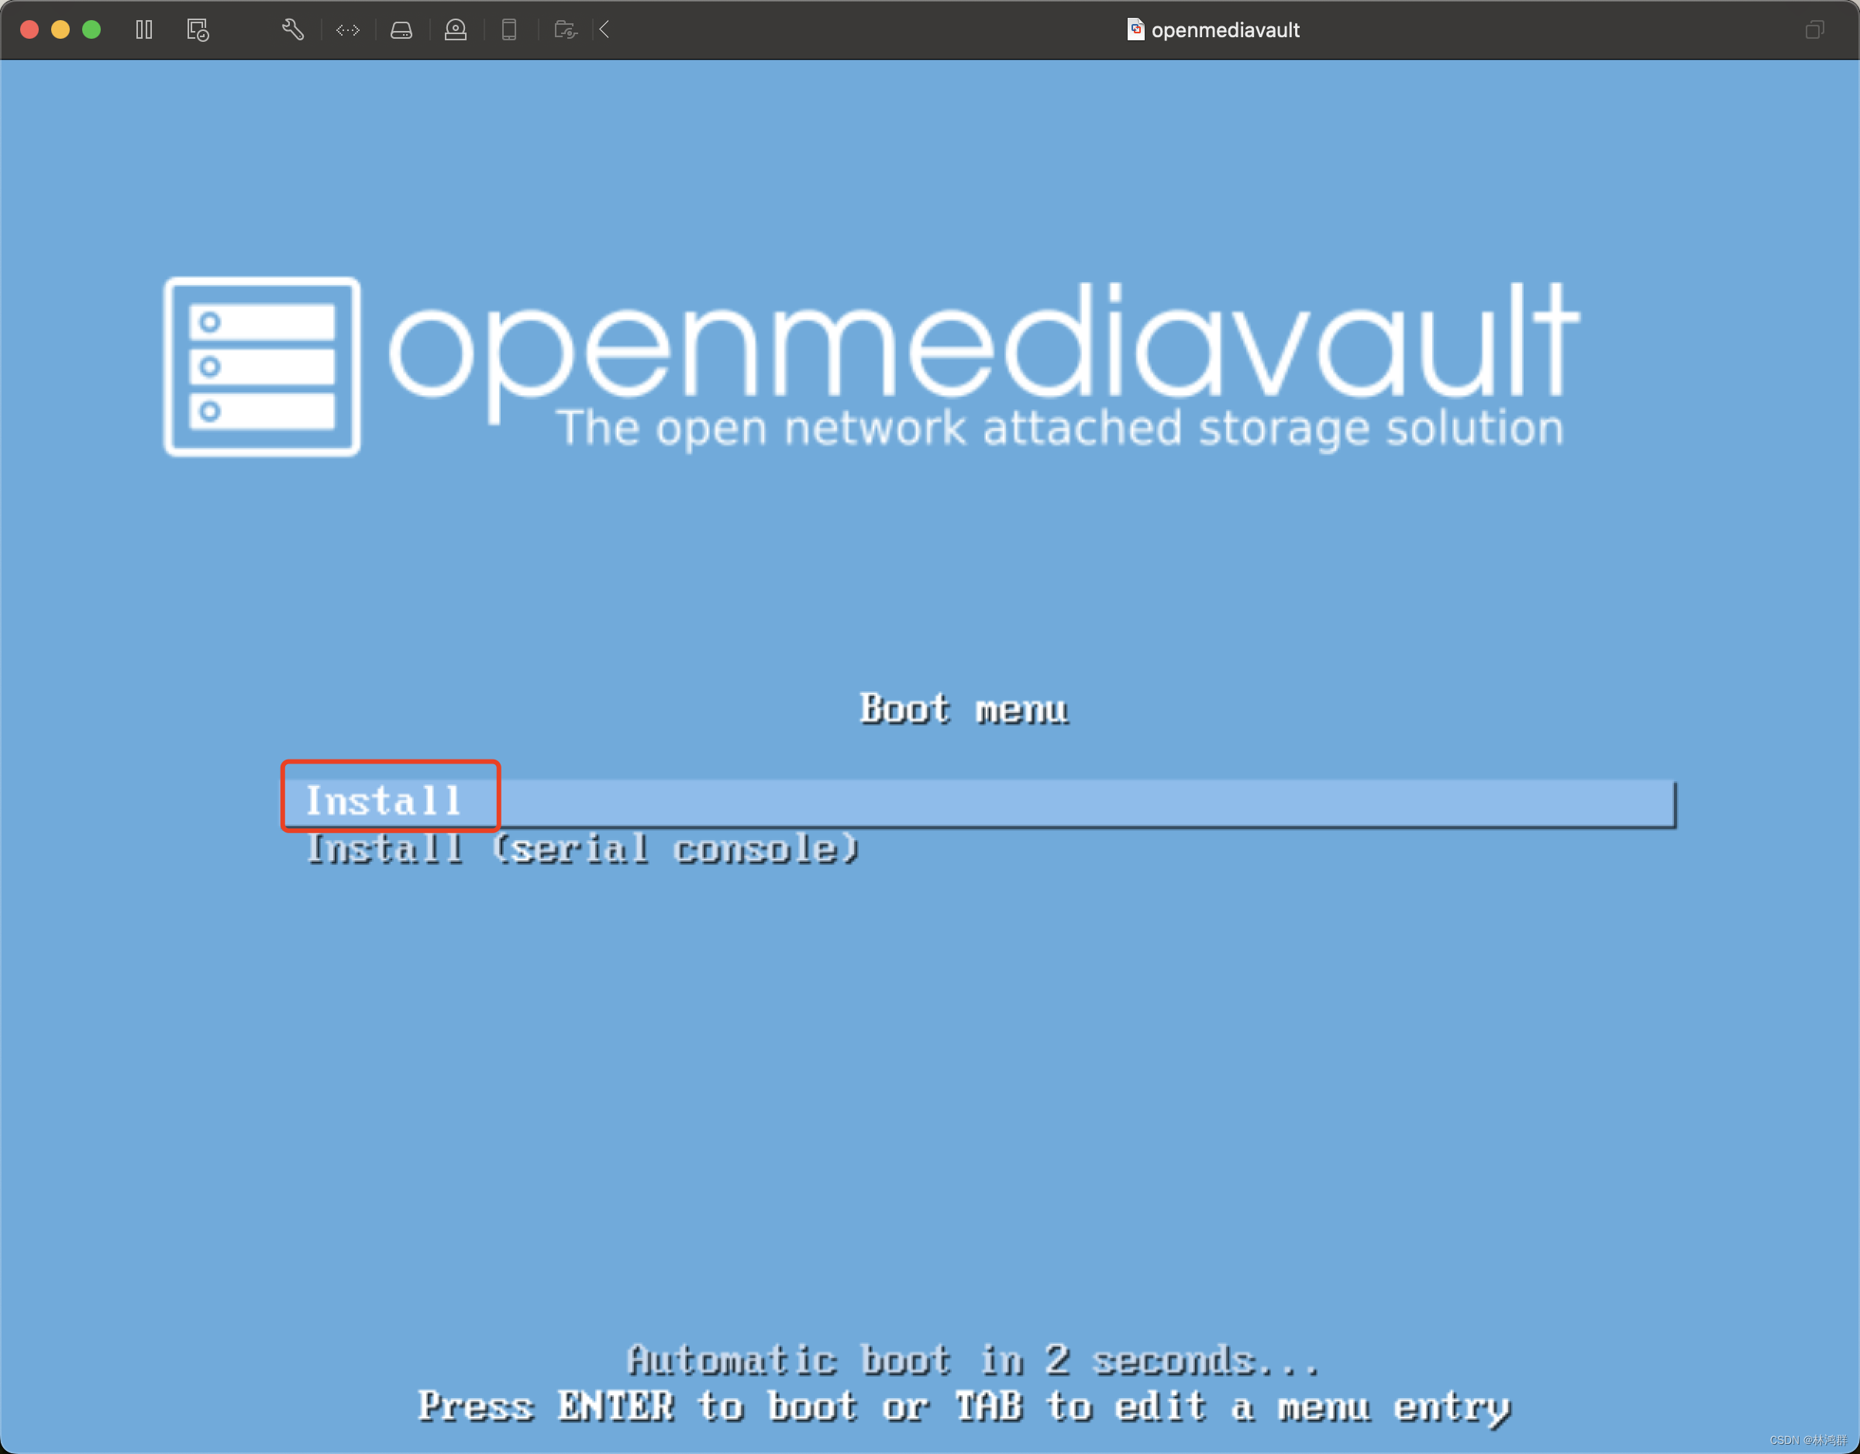Click the window tiling icon at top right
This screenshot has height=1454, width=1860.
pyautogui.click(x=1814, y=29)
